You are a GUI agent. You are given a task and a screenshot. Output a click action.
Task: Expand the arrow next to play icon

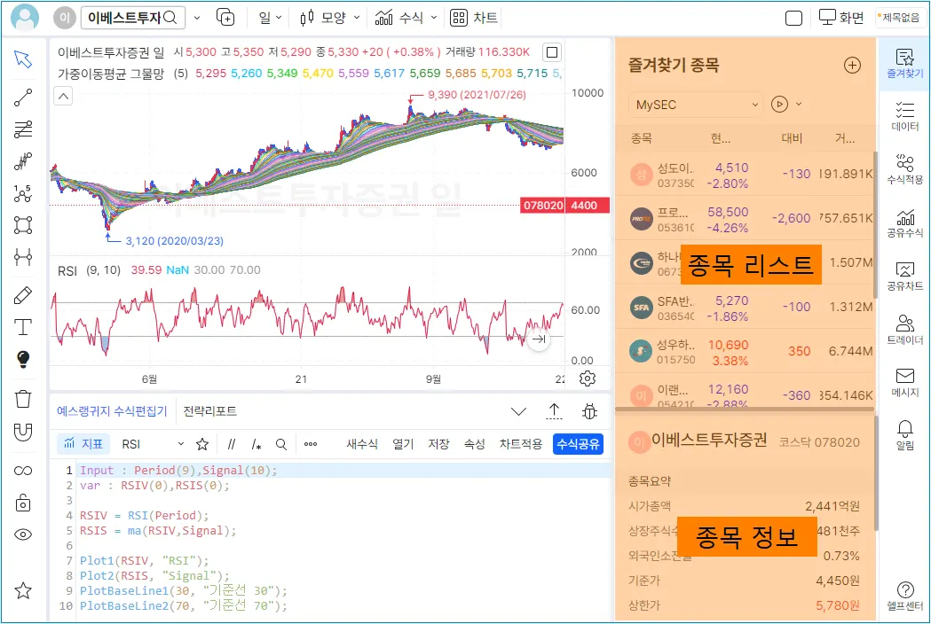click(799, 105)
